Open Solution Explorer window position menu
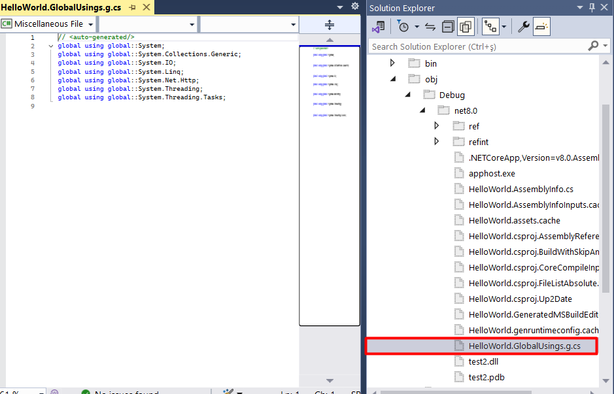Screen dimensions: 614x394 [x=580, y=8]
